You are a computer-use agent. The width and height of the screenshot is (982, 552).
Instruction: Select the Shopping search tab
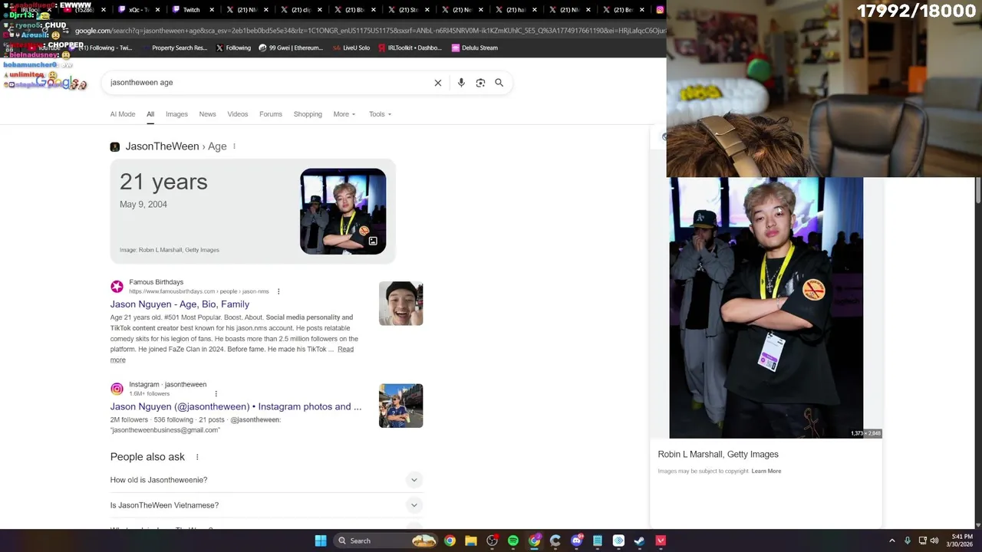coord(308,114)
